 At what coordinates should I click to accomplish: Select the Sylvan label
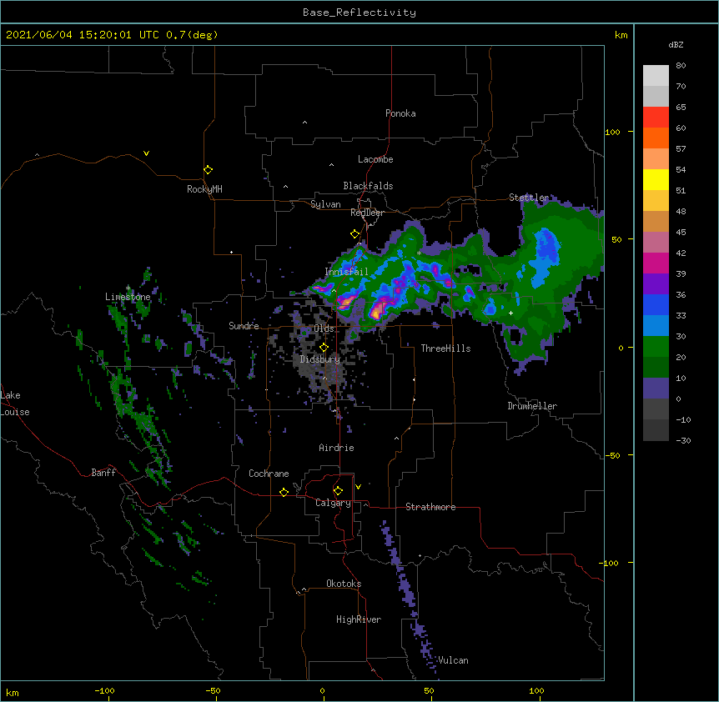tap(325, 204)
